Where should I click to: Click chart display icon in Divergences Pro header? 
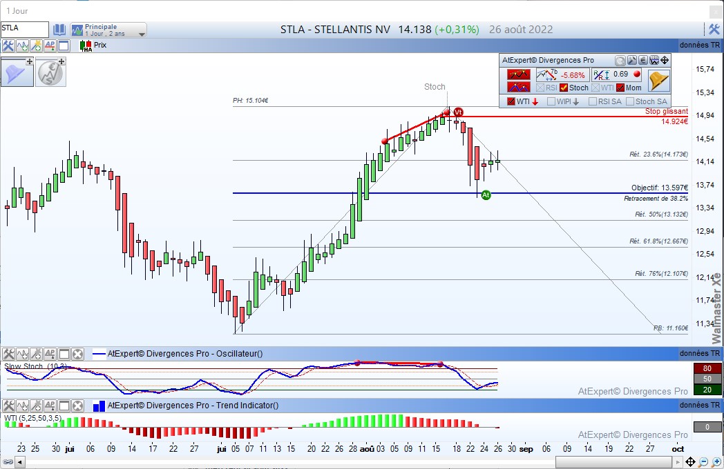click(654, 61)
